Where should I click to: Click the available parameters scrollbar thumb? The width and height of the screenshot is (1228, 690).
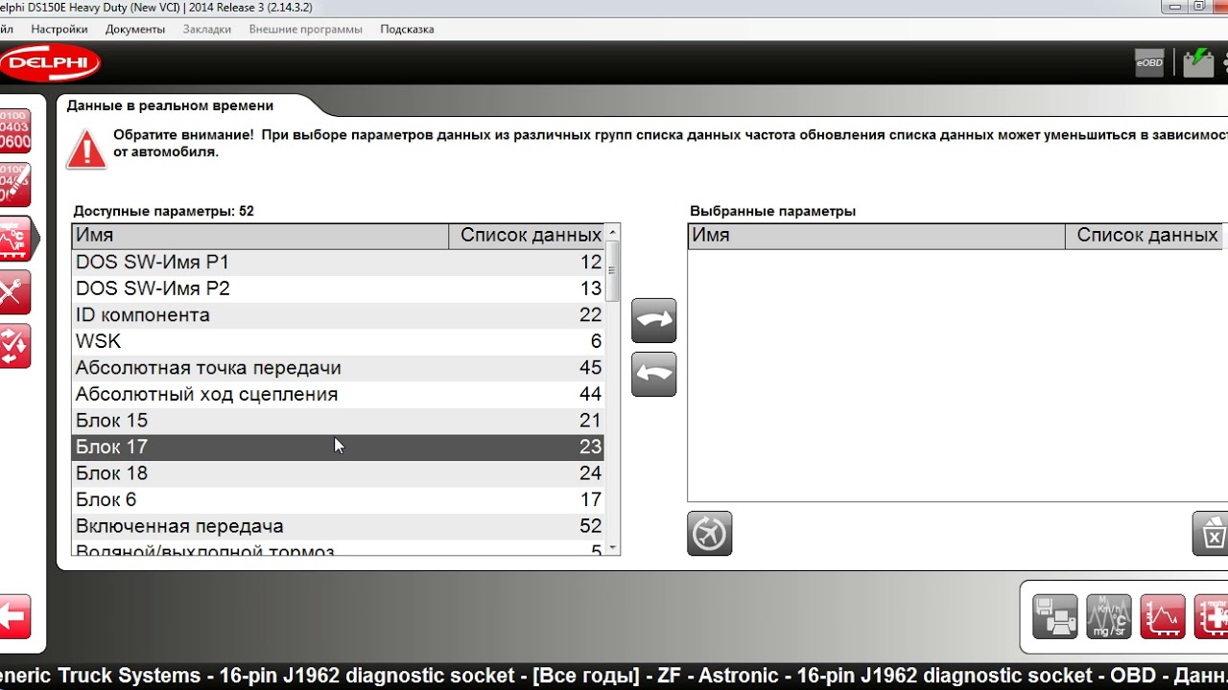(x=613, y=271)
